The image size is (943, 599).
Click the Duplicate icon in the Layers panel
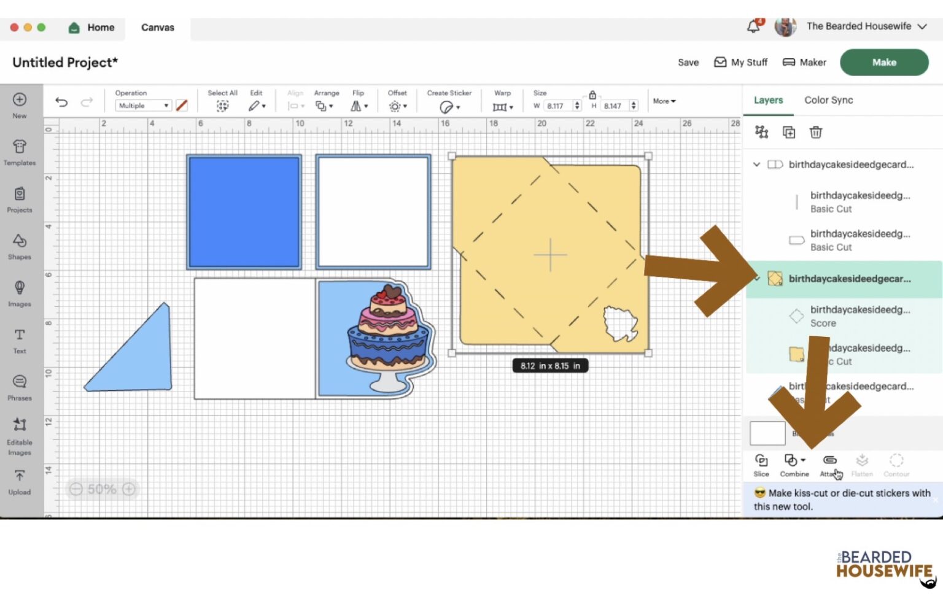(x=789, y=132)
